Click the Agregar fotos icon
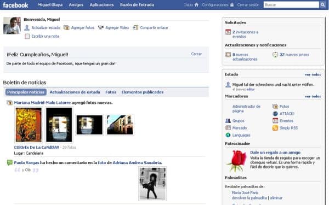Image resolution: width=329 pixels, height=205 pixels. pyautogui.click(x=66, y=28)
